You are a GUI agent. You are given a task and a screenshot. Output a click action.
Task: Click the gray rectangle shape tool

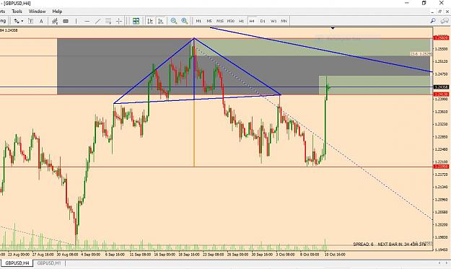(x=66, y=21)
